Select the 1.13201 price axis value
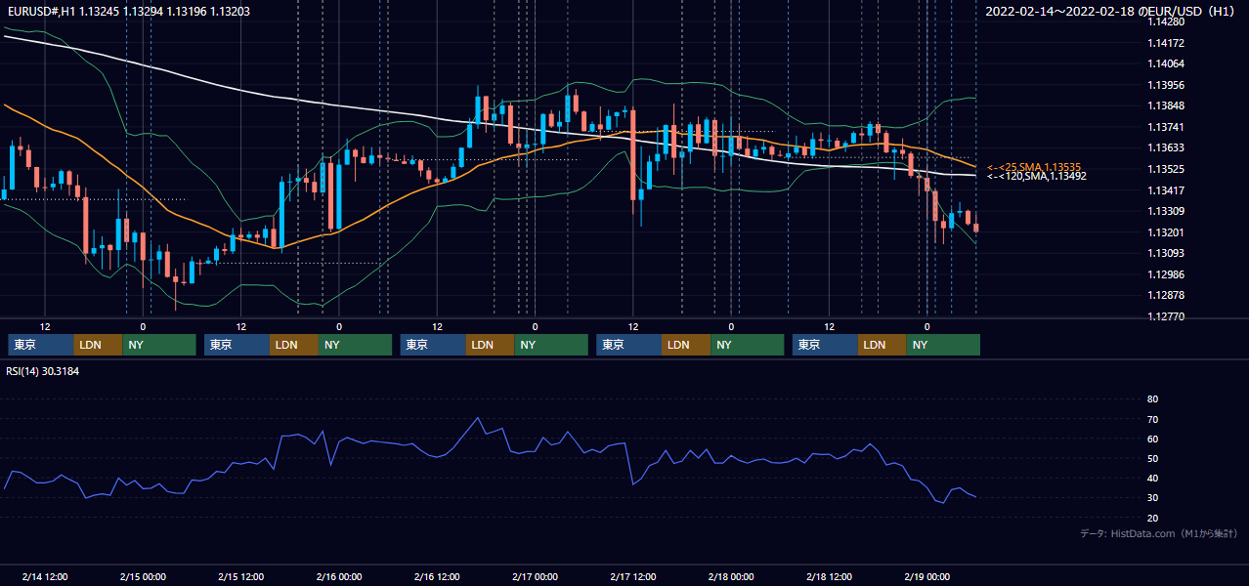Screen dimensions: 1249x586 point(1165,232)
